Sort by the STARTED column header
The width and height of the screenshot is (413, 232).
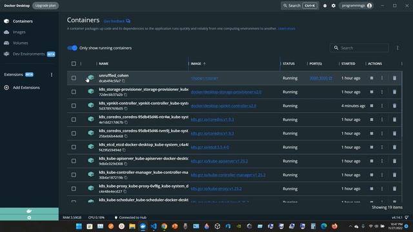click(348, 64)
